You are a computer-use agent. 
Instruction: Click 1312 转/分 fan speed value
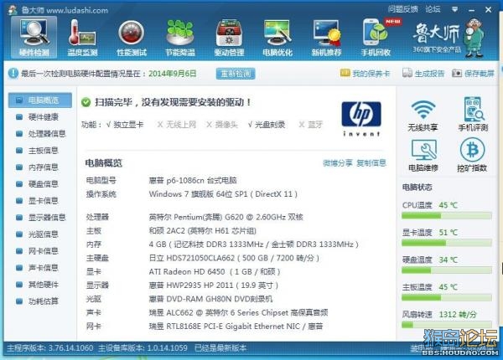(458, 315)
